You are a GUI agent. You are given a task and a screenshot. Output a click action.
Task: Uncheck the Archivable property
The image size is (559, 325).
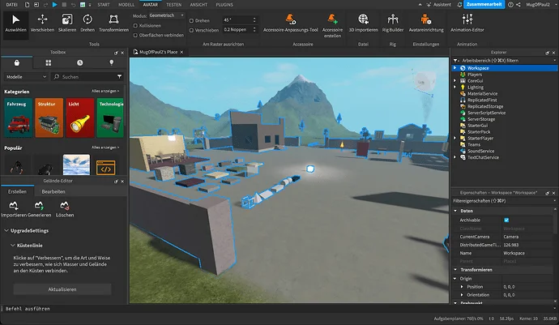click(x=506, y=220)
